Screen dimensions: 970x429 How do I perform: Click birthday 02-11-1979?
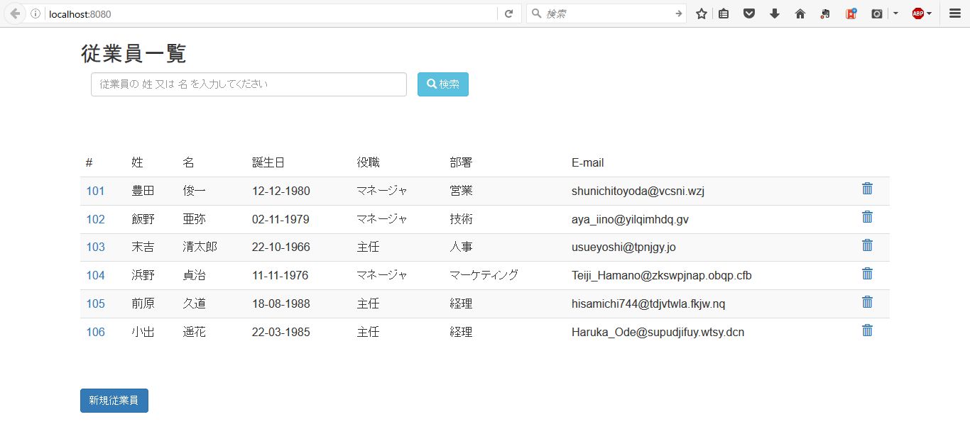tap(280, 219)
